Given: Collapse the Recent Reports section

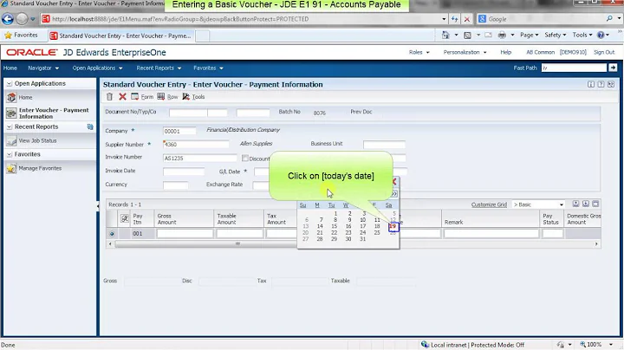Looking at the screenshot, I should tap(10, 126).
